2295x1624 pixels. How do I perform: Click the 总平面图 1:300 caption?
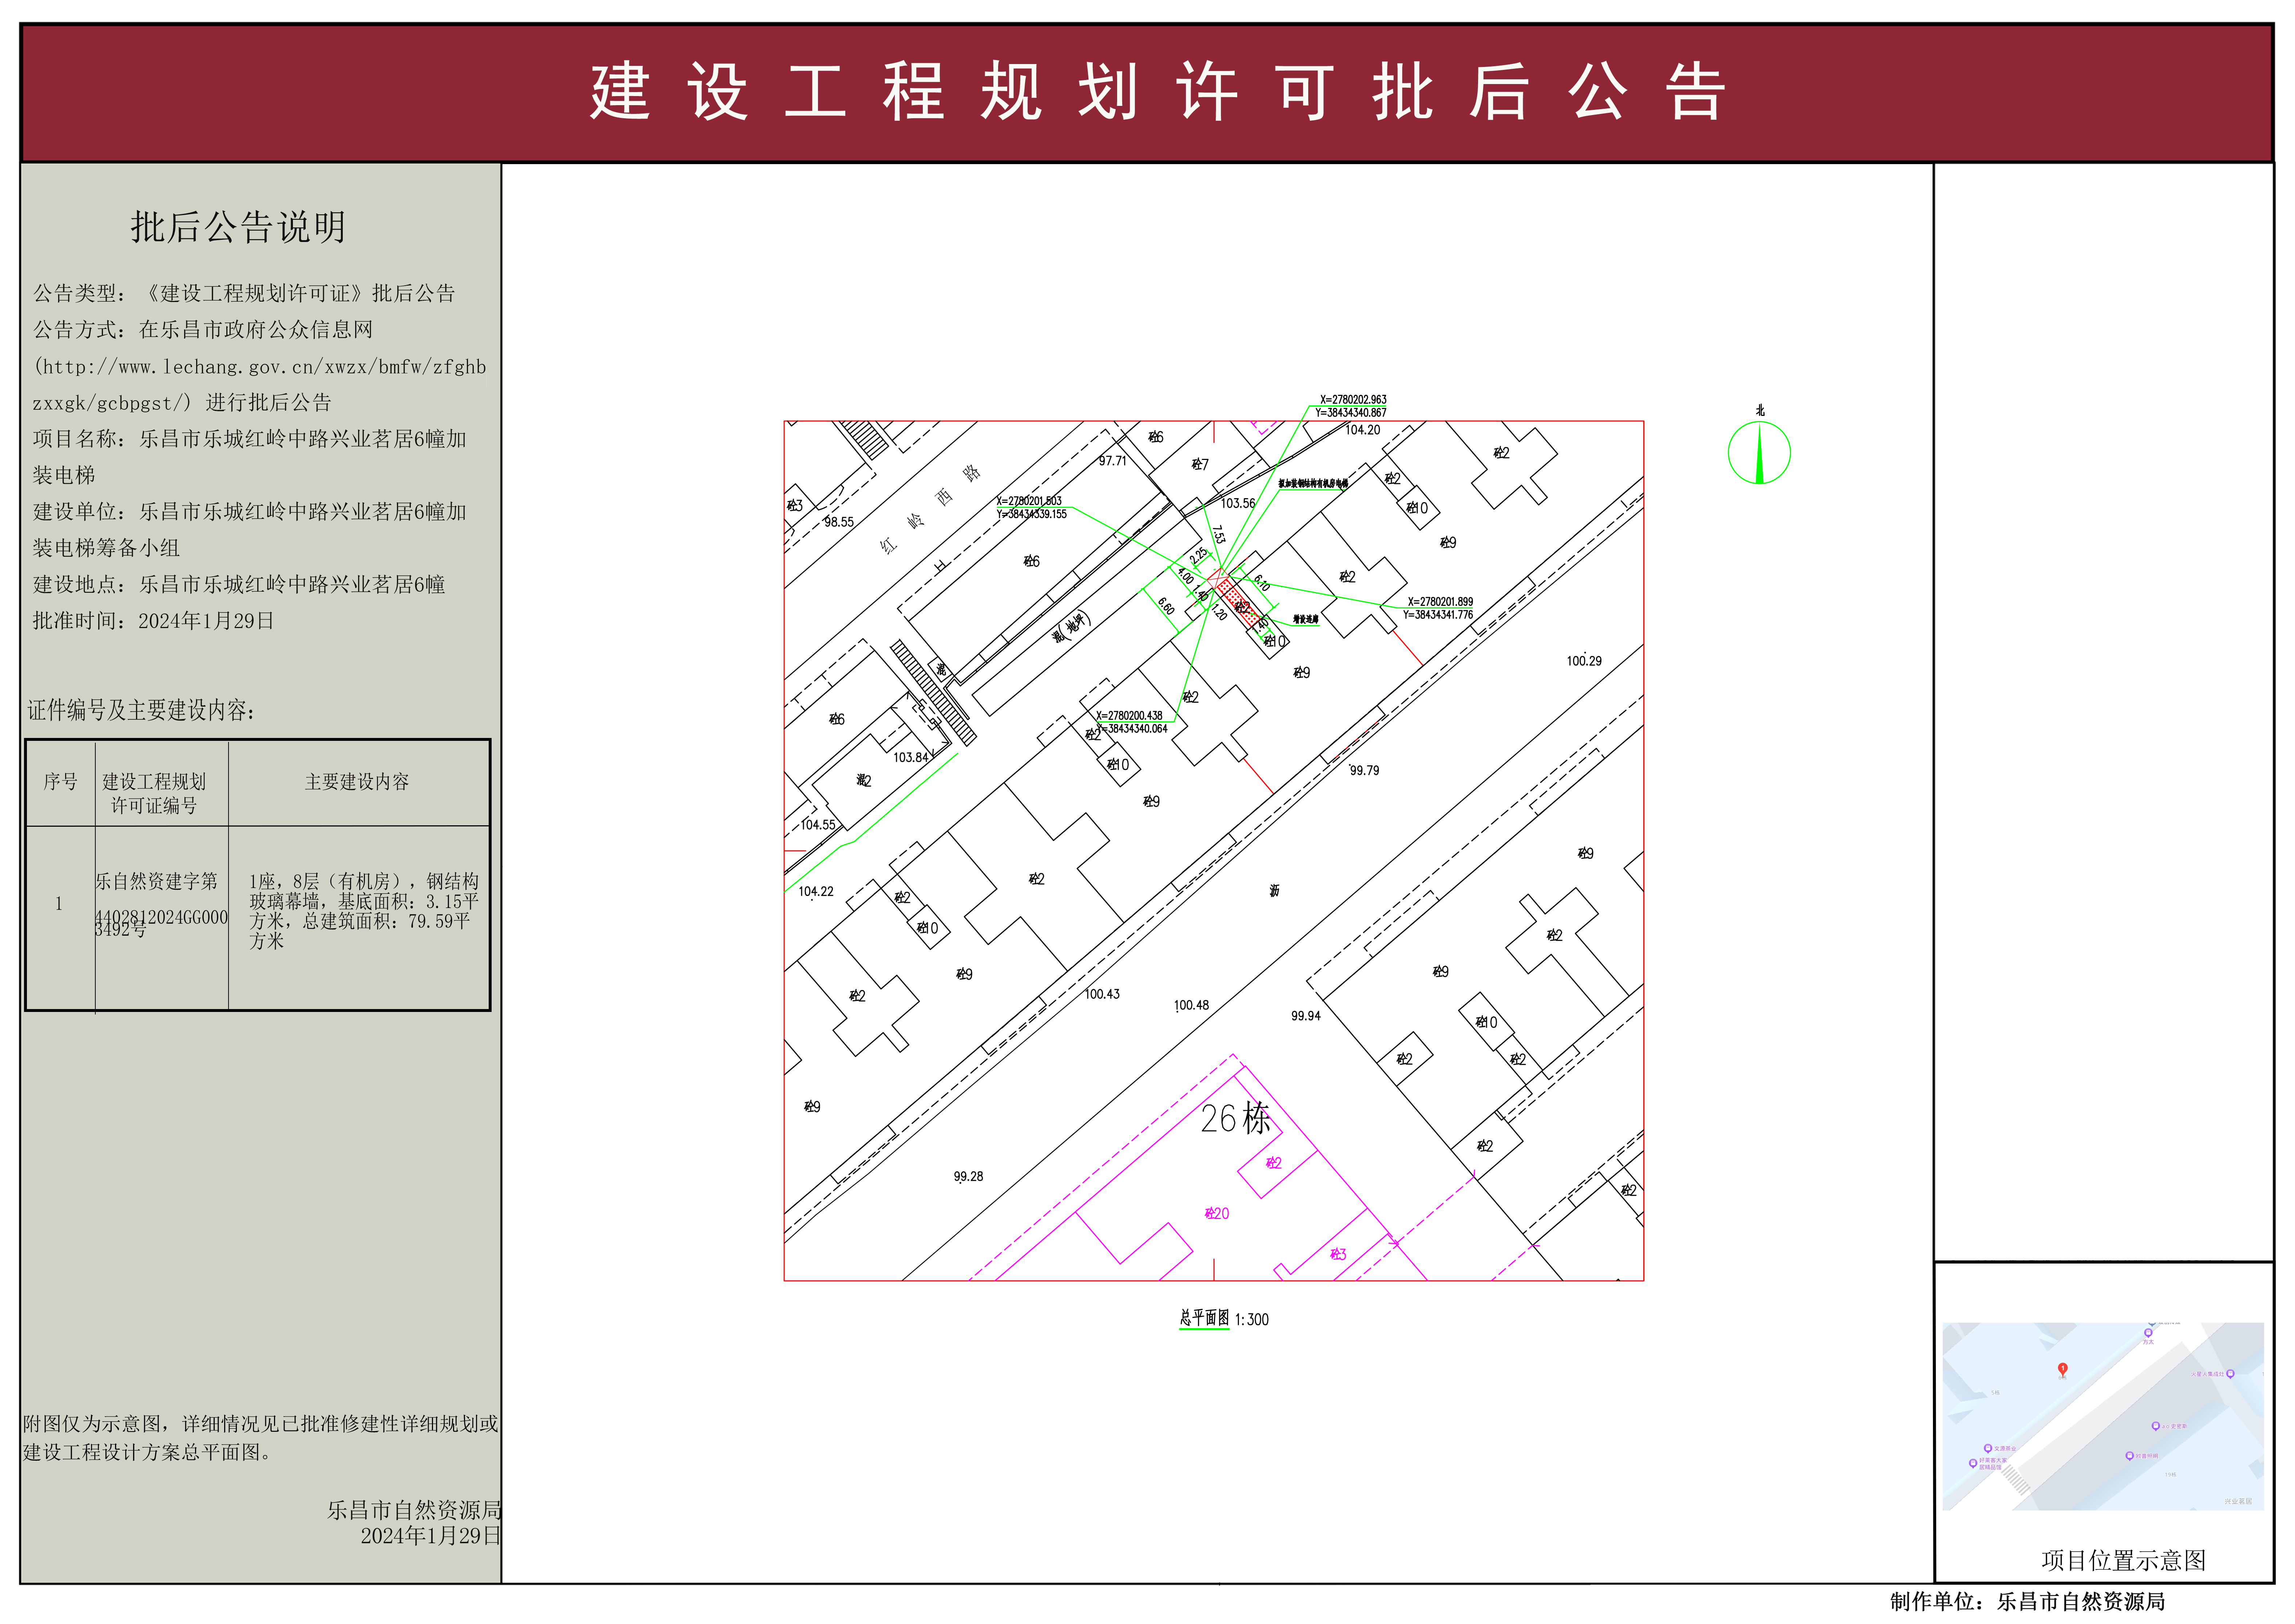[1224, 1319]
